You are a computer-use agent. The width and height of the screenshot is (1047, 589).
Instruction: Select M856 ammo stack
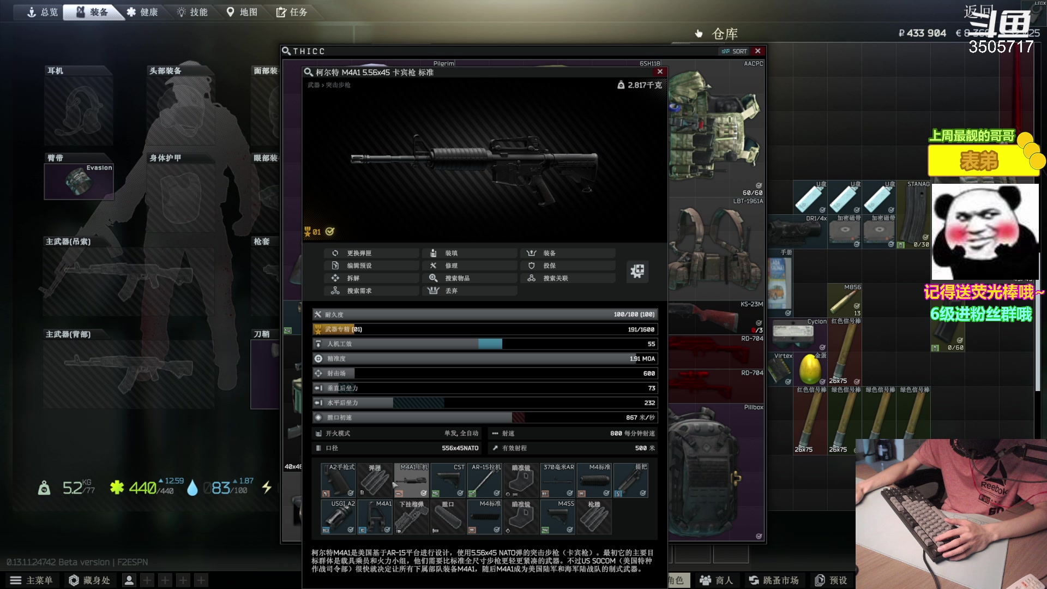pos(845,300)
